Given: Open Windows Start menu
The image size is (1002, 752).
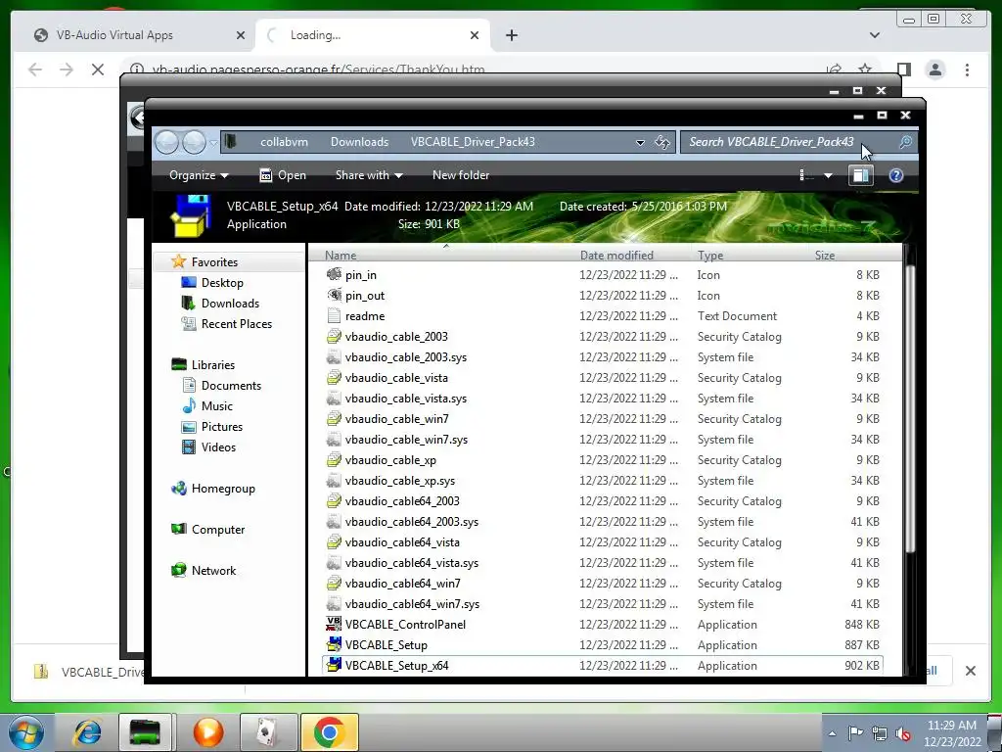Looking at the screenshot, I should [25, 732].
